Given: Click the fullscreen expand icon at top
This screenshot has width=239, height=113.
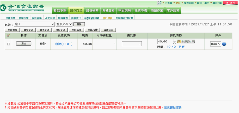Looking at the screenshot, I should (159, 3).
